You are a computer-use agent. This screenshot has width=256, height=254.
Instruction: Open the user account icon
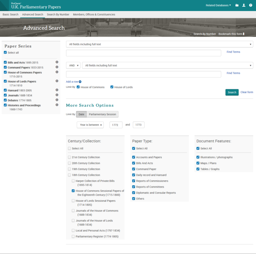pos(243,5)
